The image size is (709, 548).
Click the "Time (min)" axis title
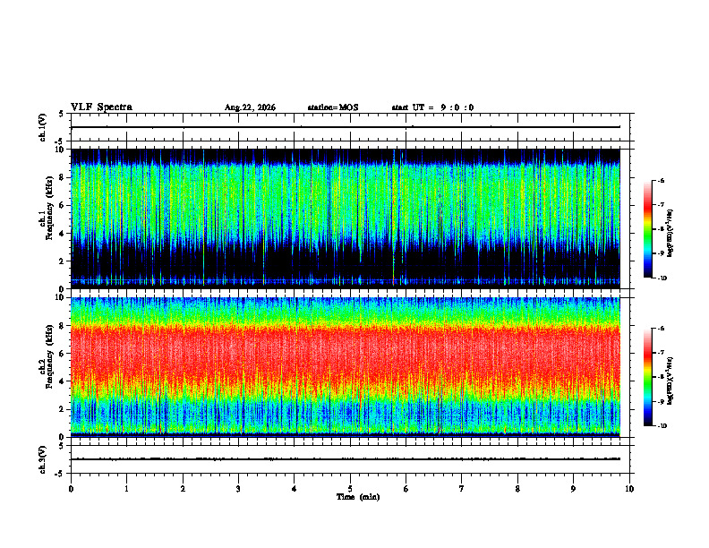358,497
